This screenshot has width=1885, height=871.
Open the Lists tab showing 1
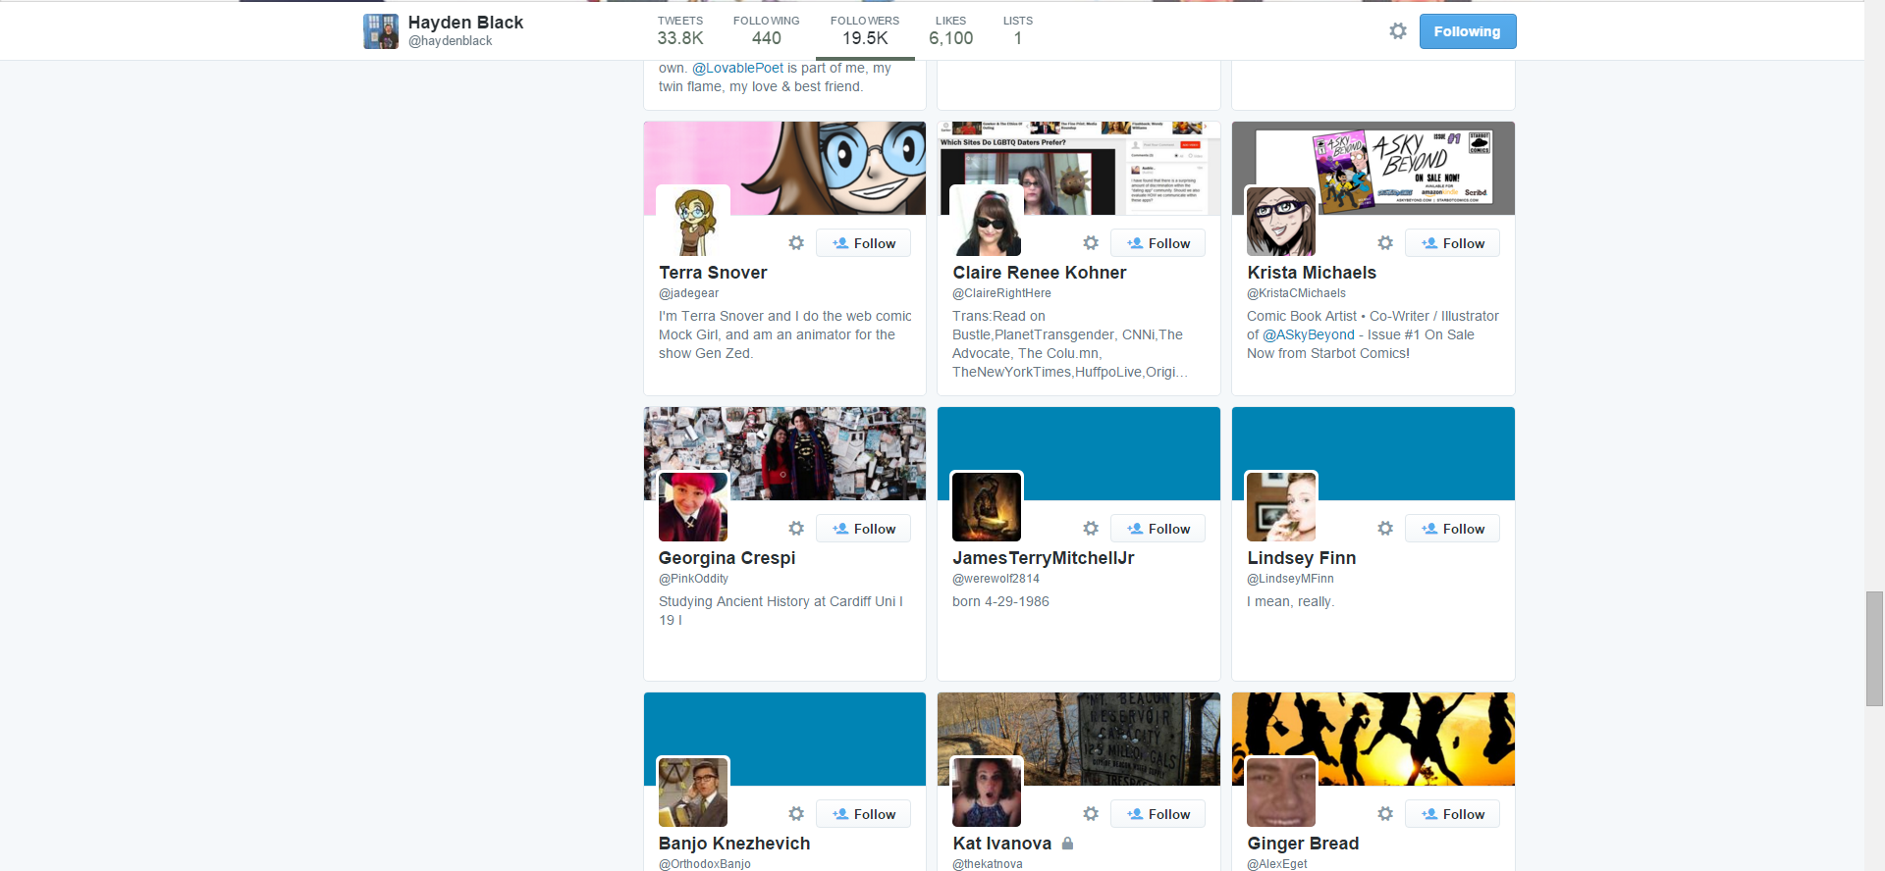tap(1018, 31)
